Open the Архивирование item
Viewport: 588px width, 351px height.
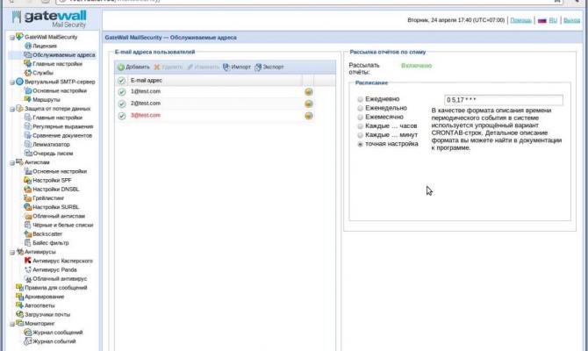coord(44,297)
